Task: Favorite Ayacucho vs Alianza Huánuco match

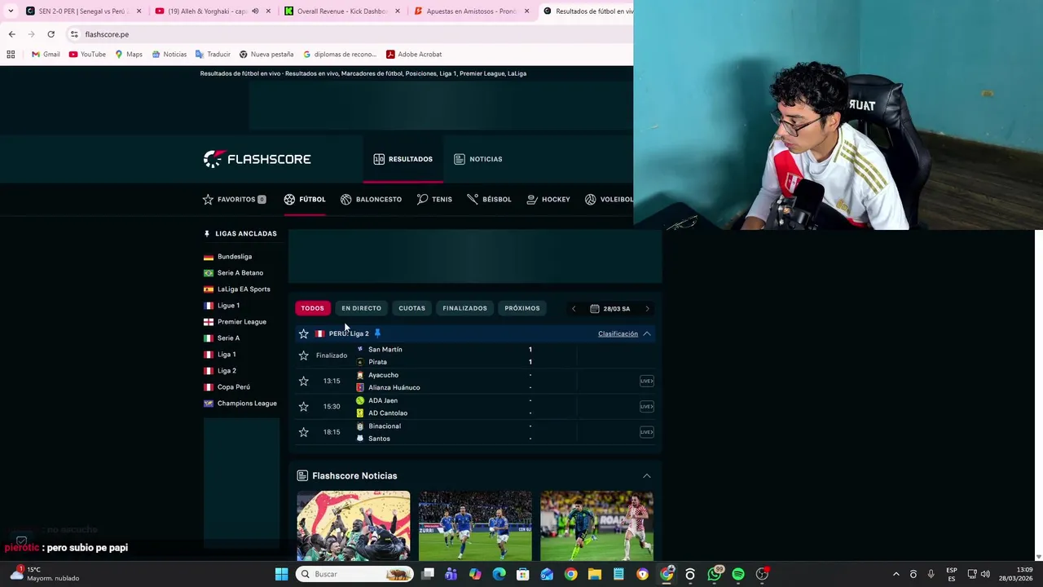Action: pos(304,381)
